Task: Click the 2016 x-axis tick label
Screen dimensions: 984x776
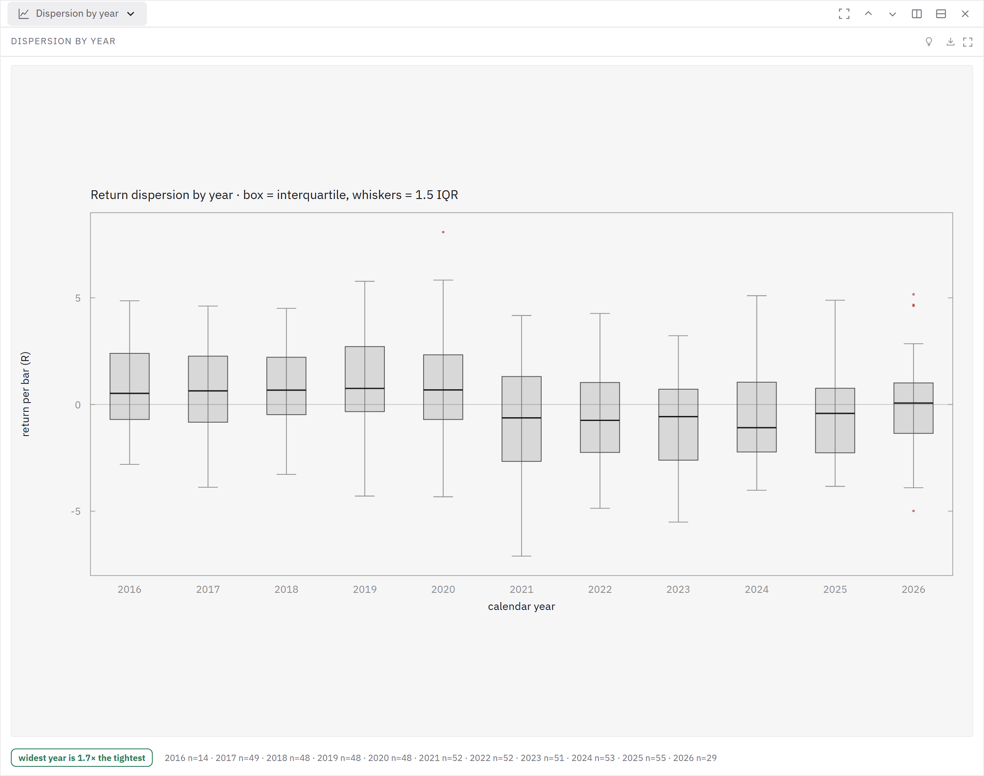Action: pyautogui.click(x=129, y=589)
